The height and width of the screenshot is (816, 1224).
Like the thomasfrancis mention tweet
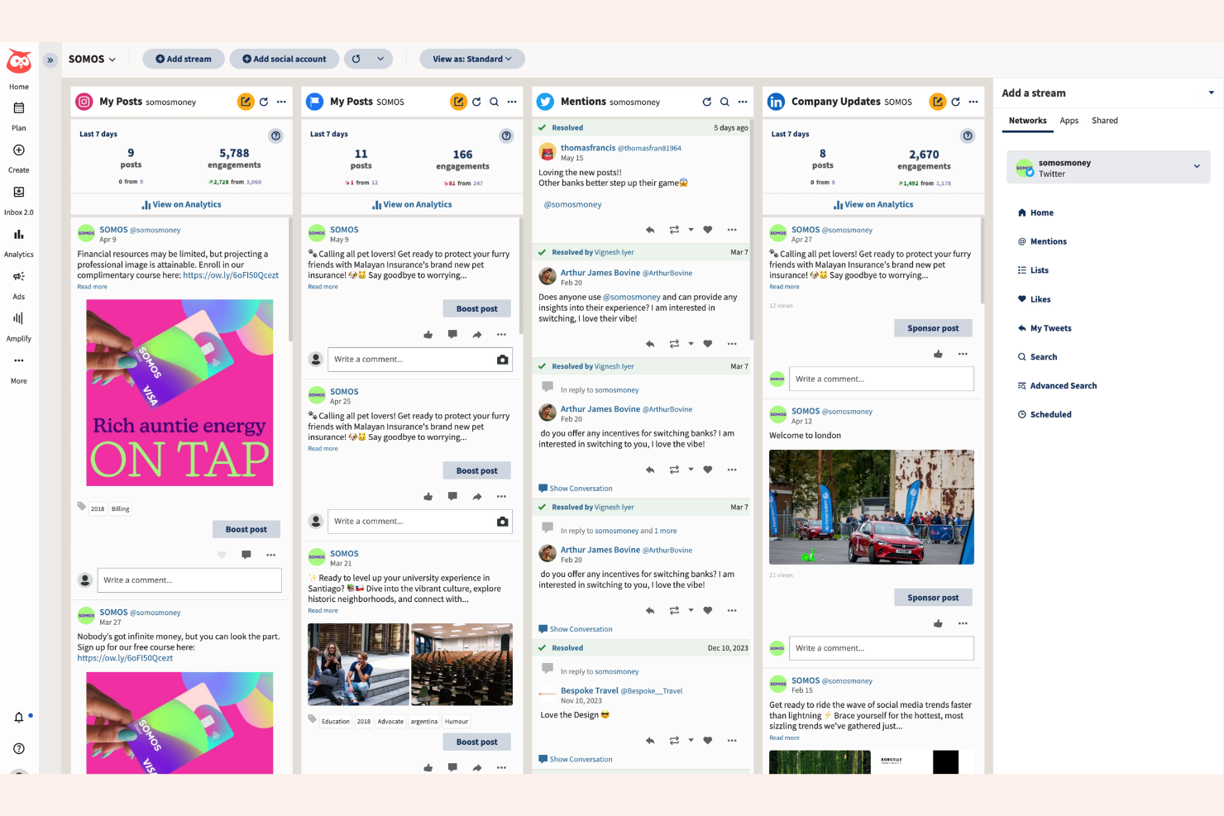click(x=708, y=230)
